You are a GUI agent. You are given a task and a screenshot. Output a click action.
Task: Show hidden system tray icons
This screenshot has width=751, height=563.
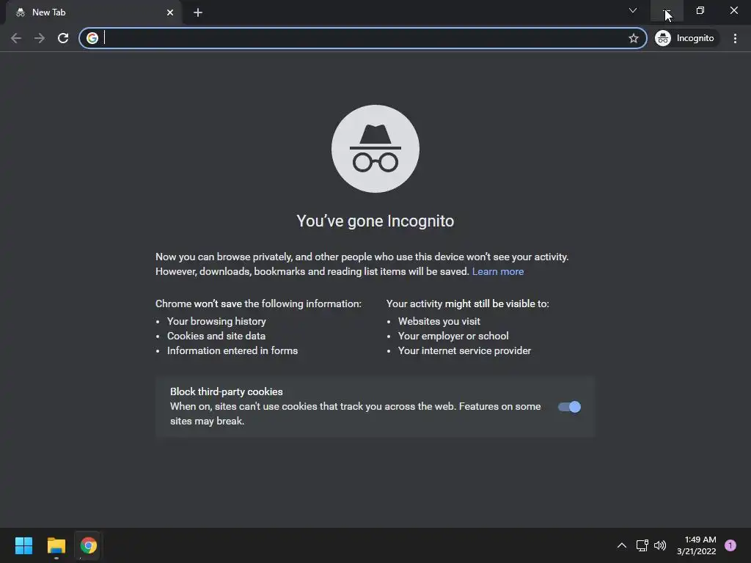pyautogui.click(x=622, y=545)
